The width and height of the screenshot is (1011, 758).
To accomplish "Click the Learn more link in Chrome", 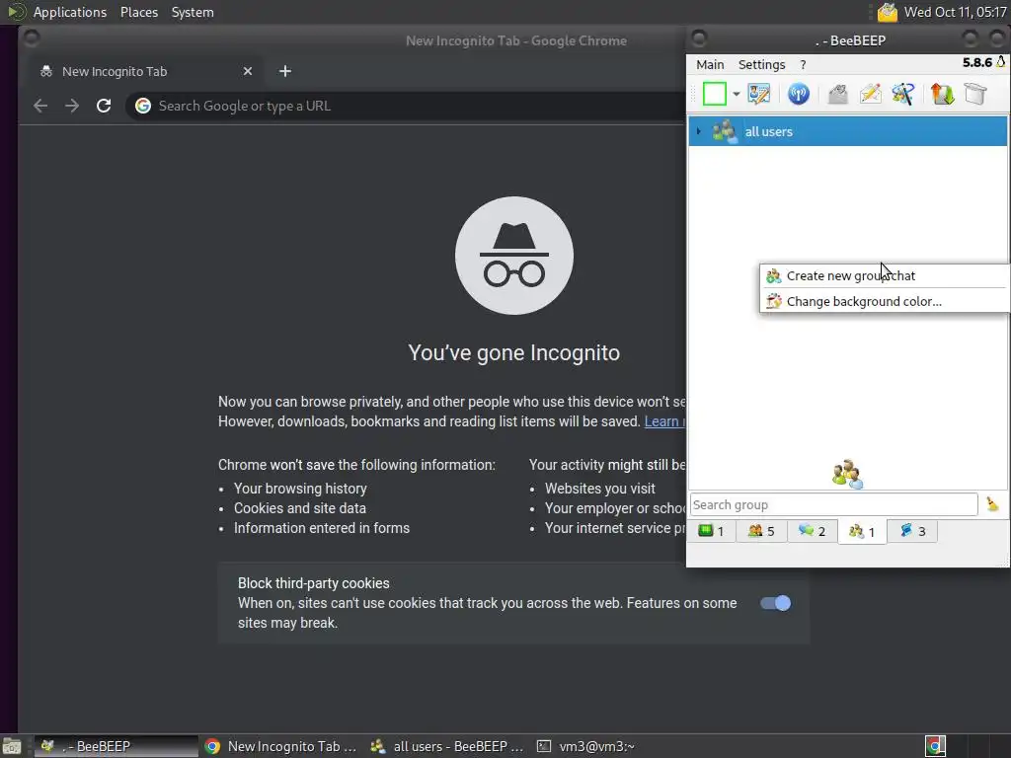I will pos(664,421).
